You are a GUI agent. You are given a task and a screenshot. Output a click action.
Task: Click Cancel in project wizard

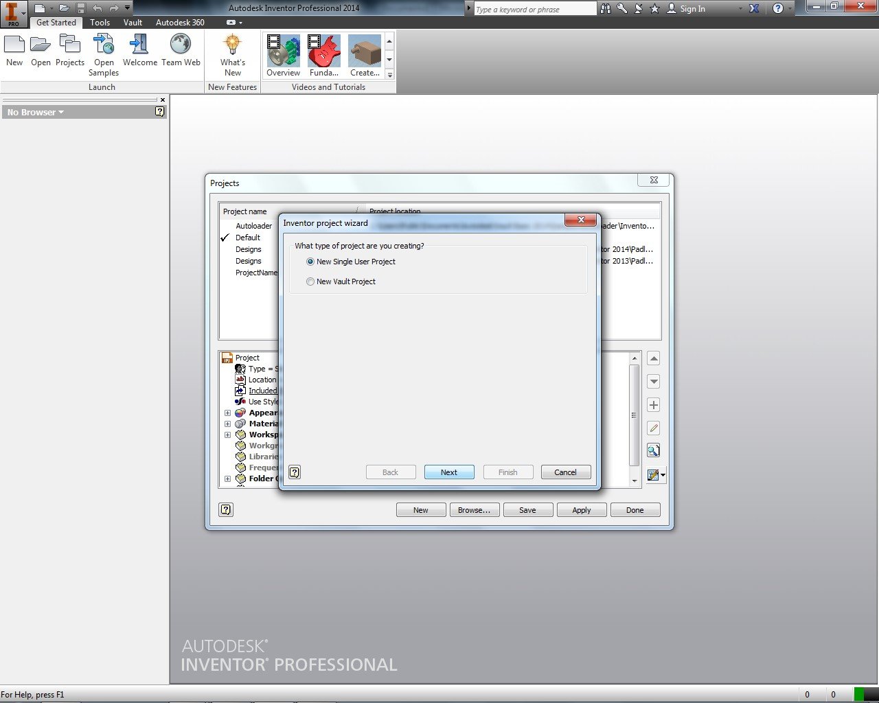pyautogui.click(x=566, y=472)
